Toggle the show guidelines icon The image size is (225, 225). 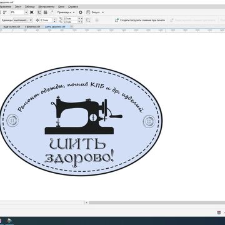52,12
